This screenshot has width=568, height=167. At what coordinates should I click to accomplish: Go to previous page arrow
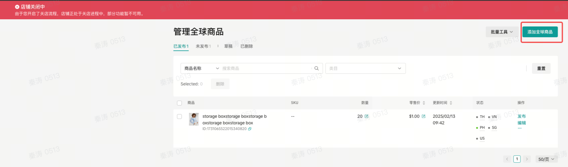coord(507,159)
